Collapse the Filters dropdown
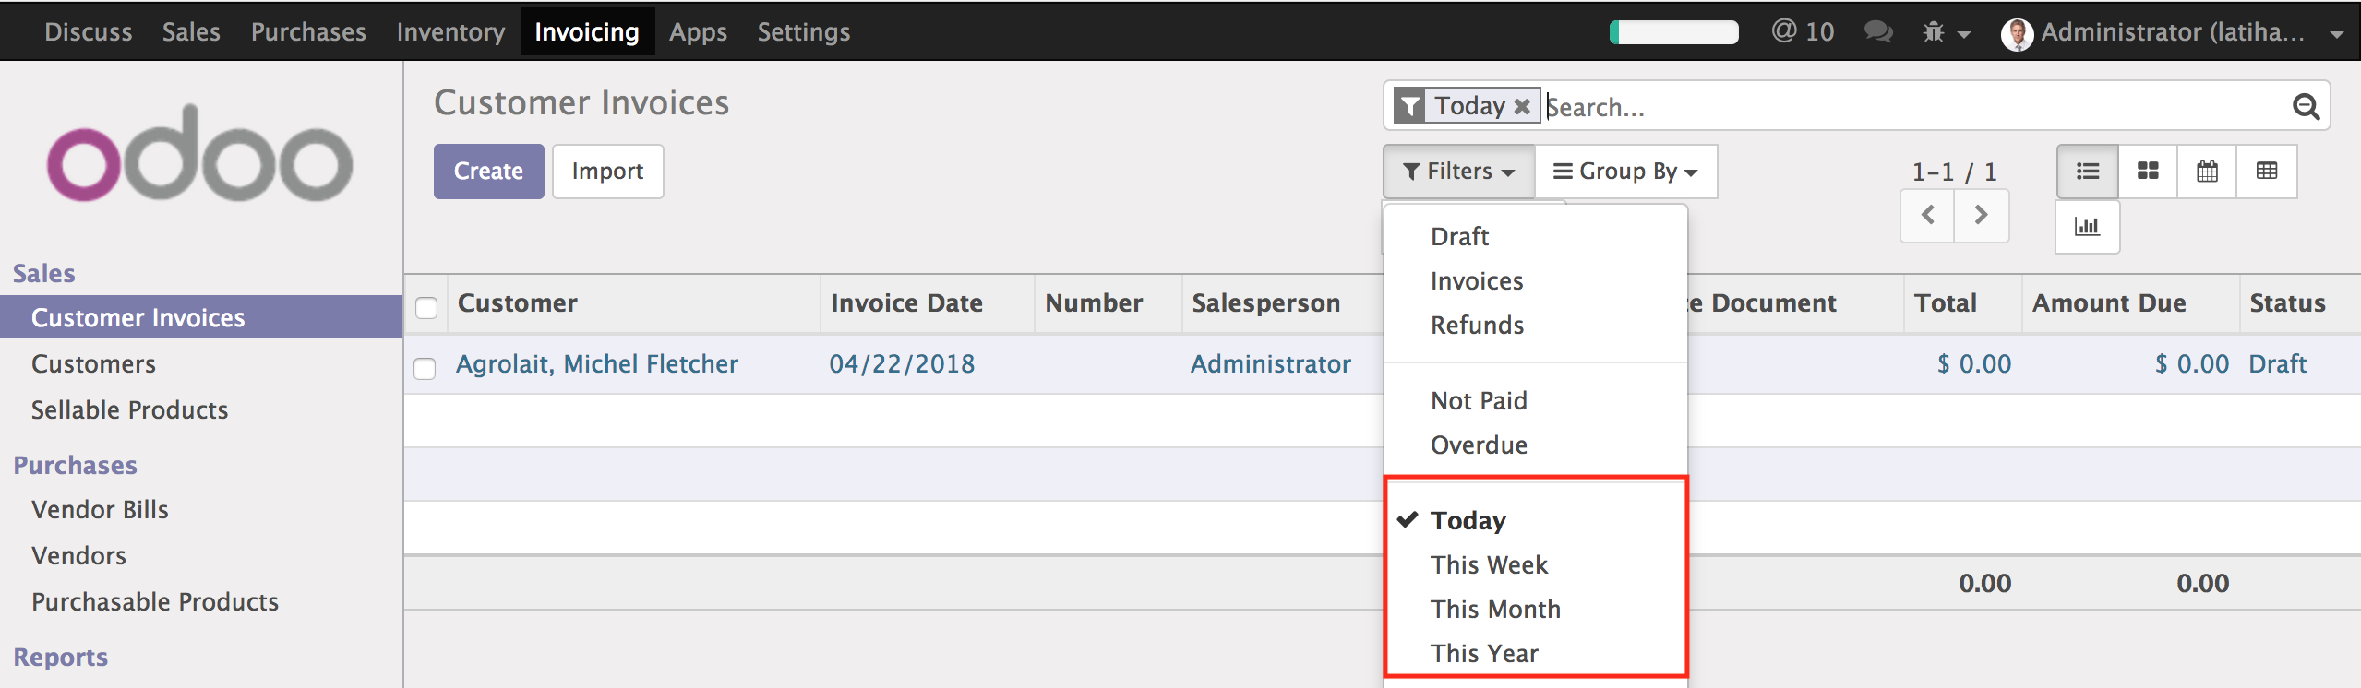The image size is (2361, 688). (x=1458, y=172)
